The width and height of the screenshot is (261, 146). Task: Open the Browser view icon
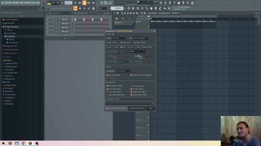click(x=147, y=8)
